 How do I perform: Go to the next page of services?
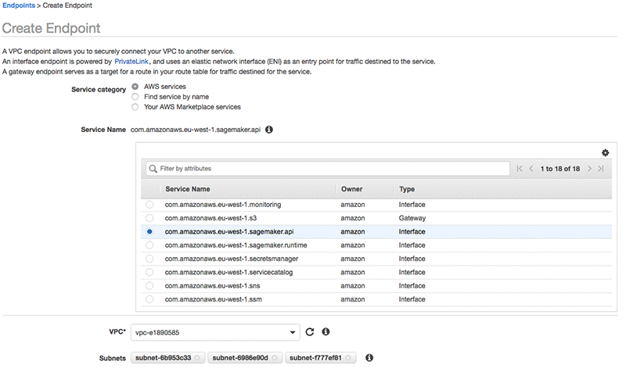coord(589,168)
